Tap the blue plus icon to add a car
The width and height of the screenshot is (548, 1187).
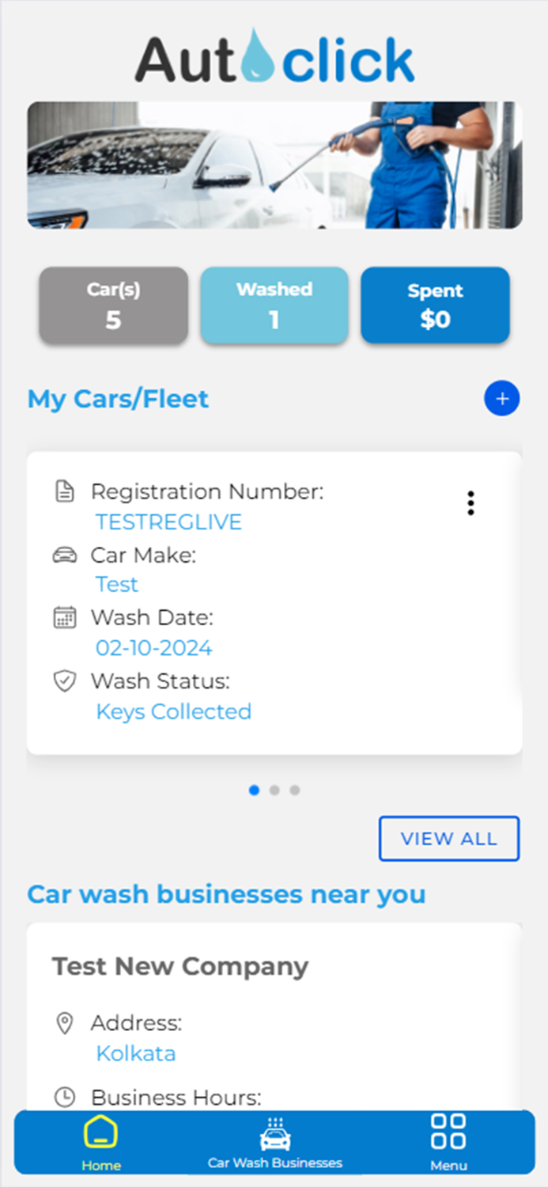(501, 399)
